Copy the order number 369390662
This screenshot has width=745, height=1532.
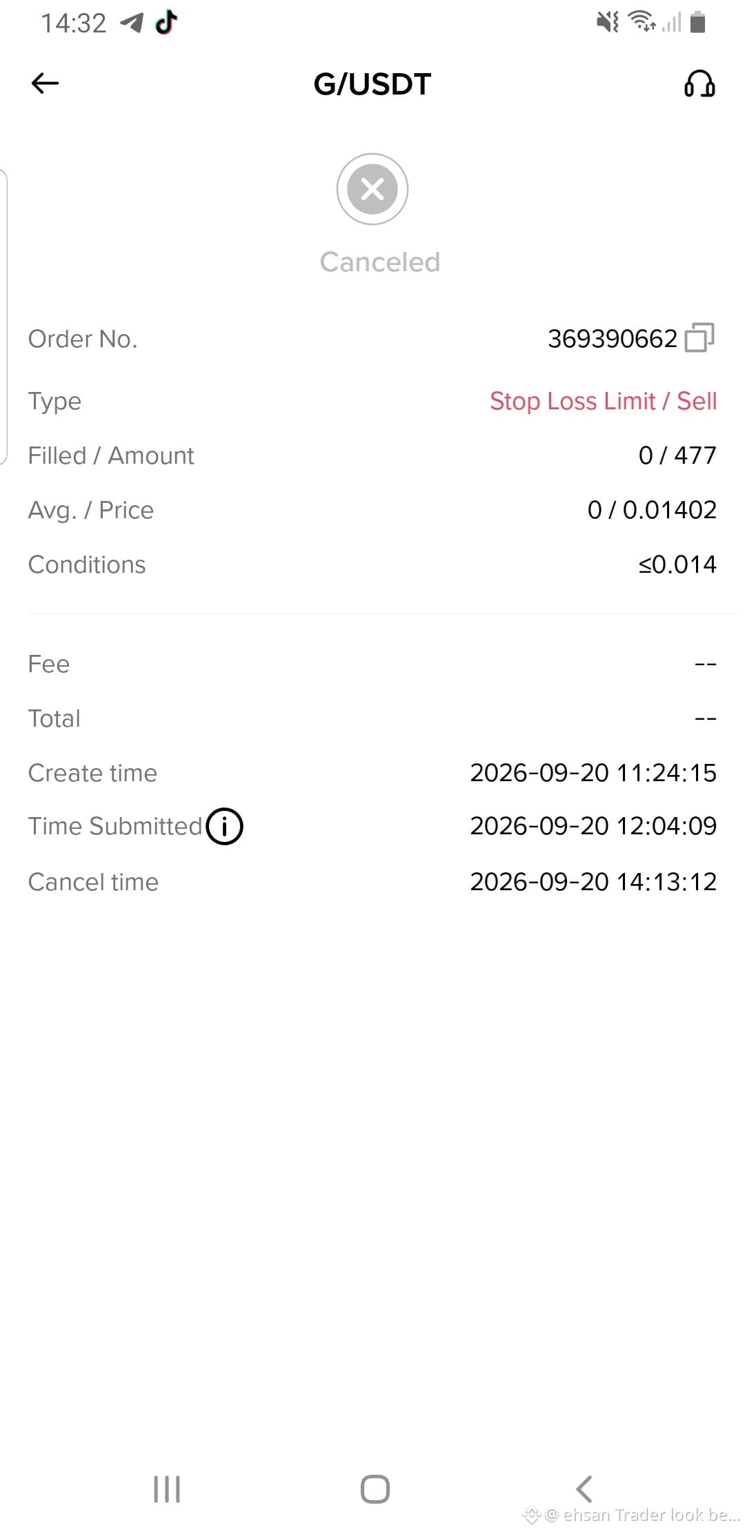point(699,337)
